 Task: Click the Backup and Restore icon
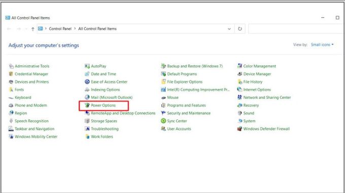click(163, 66)
